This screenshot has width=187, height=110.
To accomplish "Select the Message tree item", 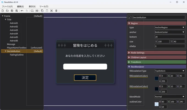I will click(x=11, y=44).
